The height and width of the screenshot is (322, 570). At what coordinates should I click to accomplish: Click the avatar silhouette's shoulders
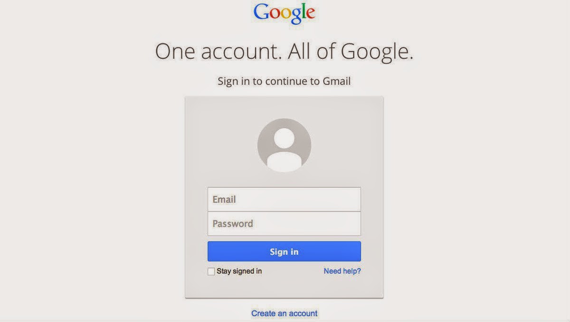tap(284, 161)
